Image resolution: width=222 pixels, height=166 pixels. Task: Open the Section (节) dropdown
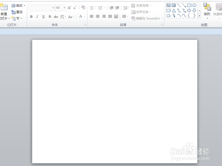click(17, 19)
